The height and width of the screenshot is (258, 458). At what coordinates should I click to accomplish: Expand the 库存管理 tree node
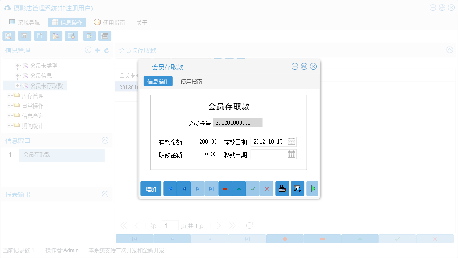pos(9,95)
